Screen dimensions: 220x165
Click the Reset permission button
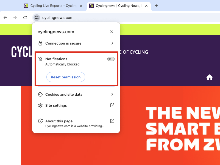pos(66,77)
